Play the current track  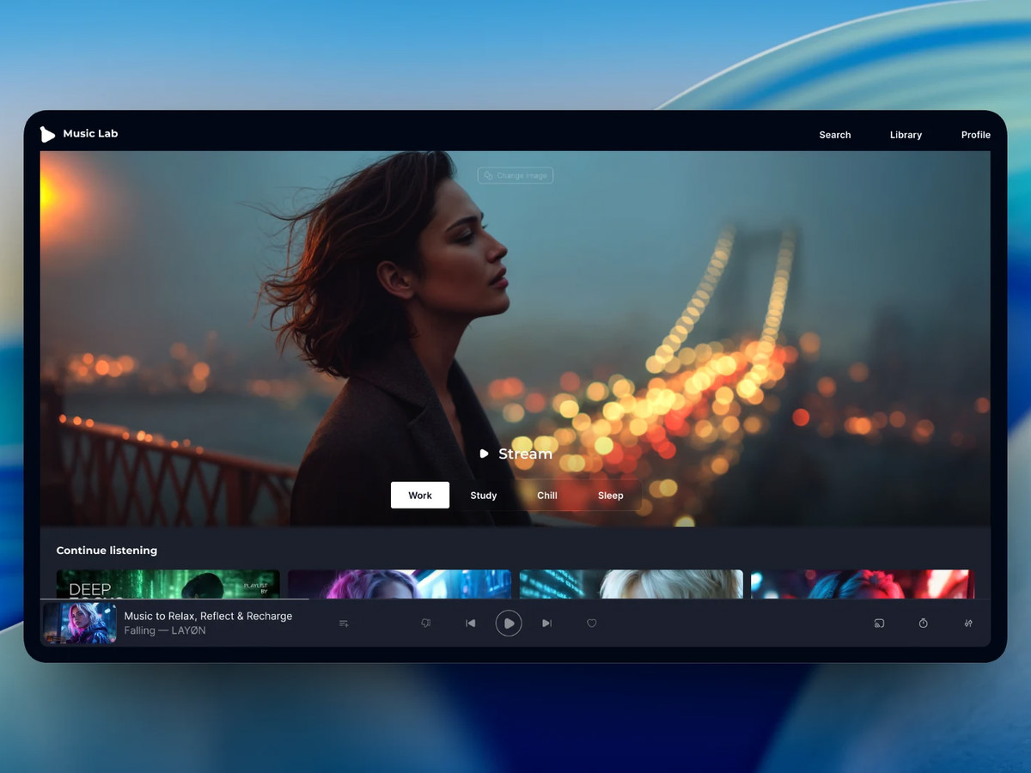pyautogui.click(x=509, y=624)
